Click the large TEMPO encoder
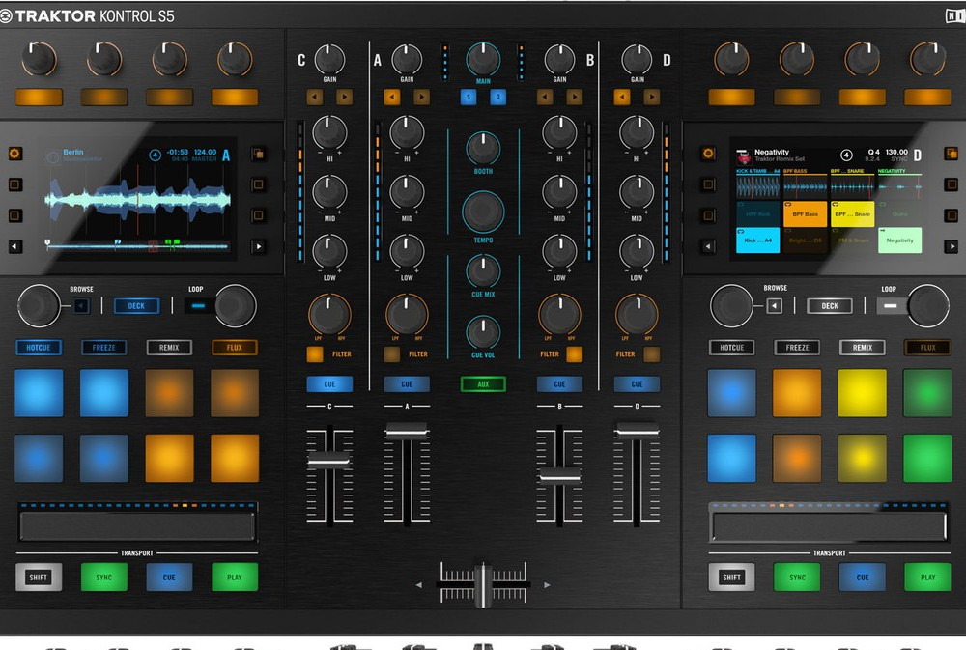 click(483, 212)
